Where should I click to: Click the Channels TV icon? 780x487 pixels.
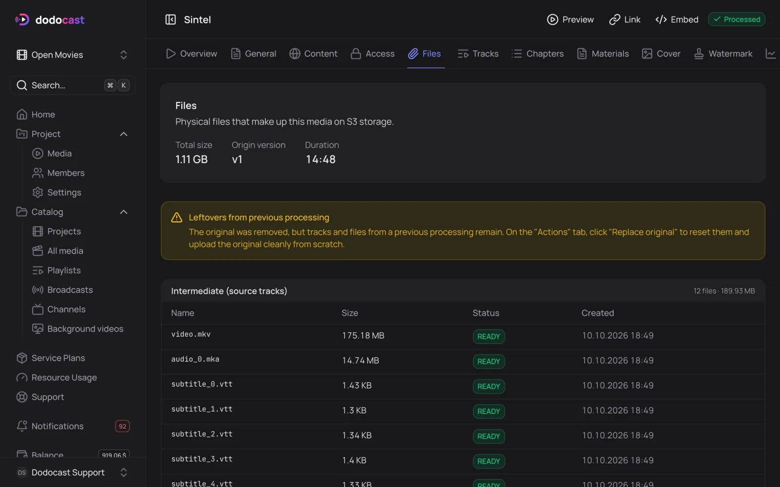point(38,309)
